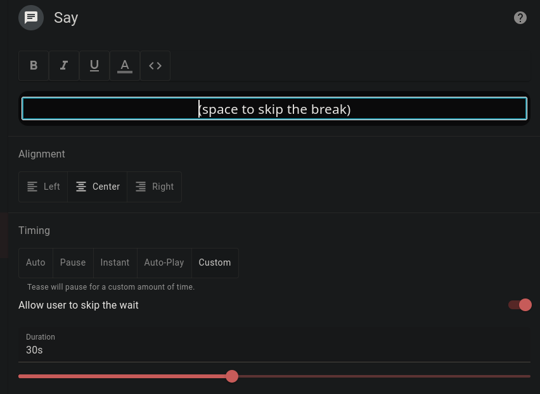The height and width of the screenshot is (394, 540).
Task: Click the 'Allow user to skip the wait' label
Action: click(79, 305)
